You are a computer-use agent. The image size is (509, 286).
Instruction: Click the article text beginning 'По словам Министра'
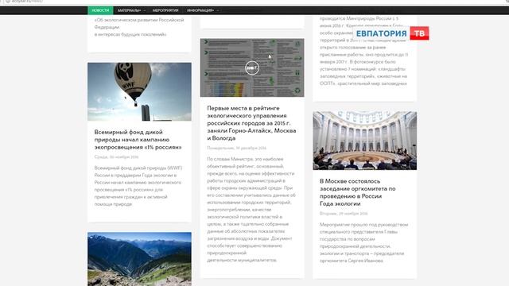pos(251,210)
